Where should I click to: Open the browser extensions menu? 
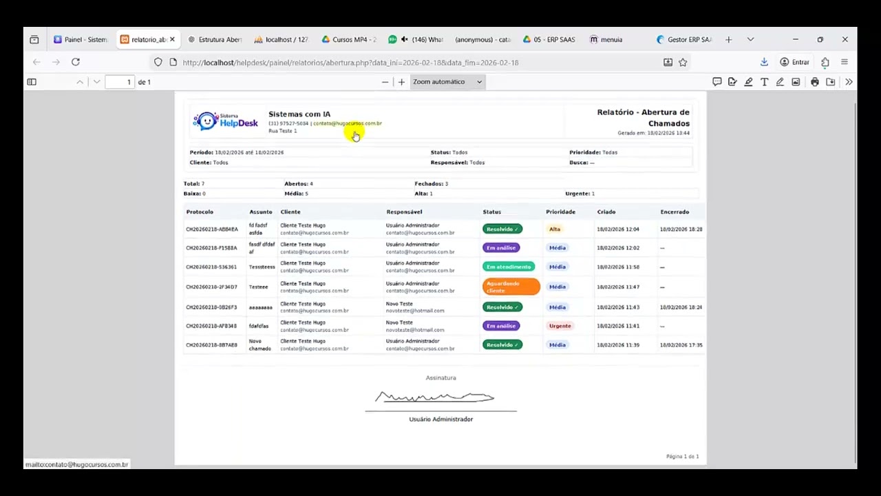point(825,62)
